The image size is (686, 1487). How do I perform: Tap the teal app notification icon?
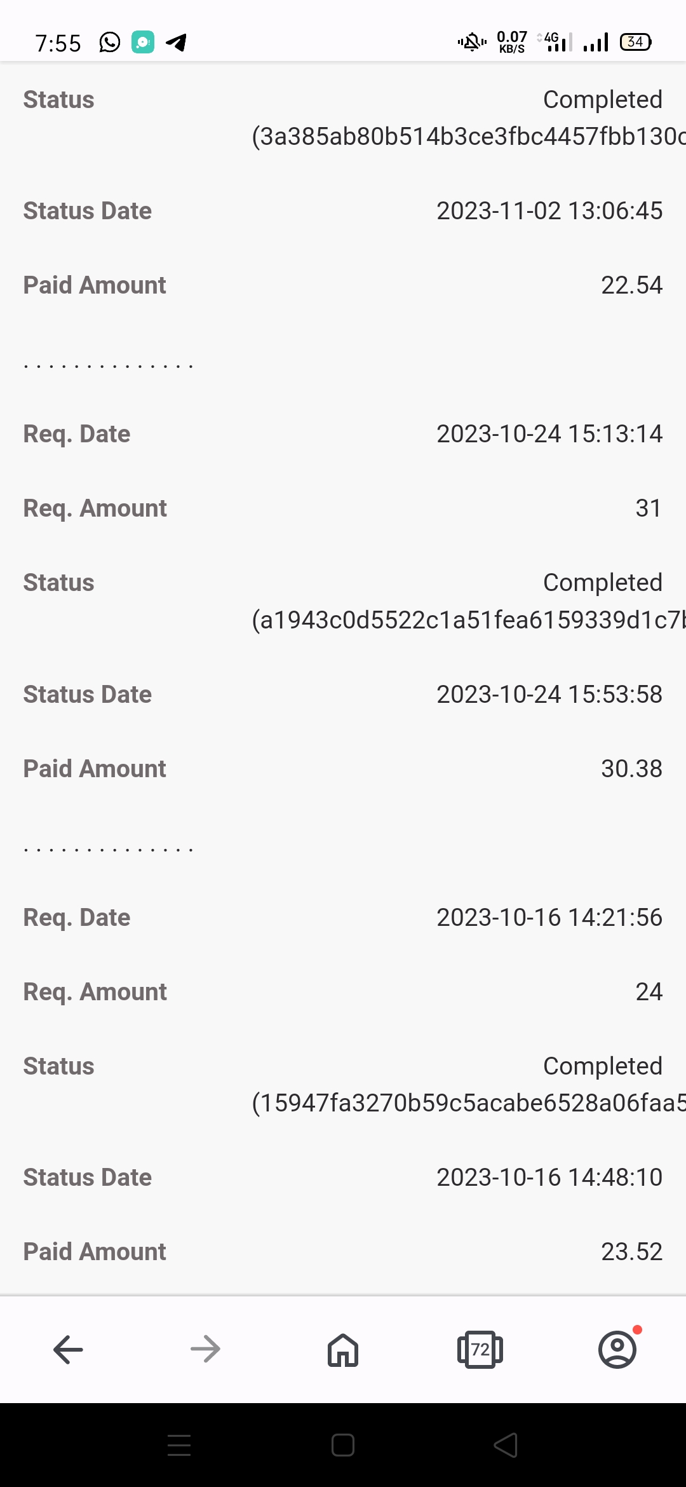[143, 43]
